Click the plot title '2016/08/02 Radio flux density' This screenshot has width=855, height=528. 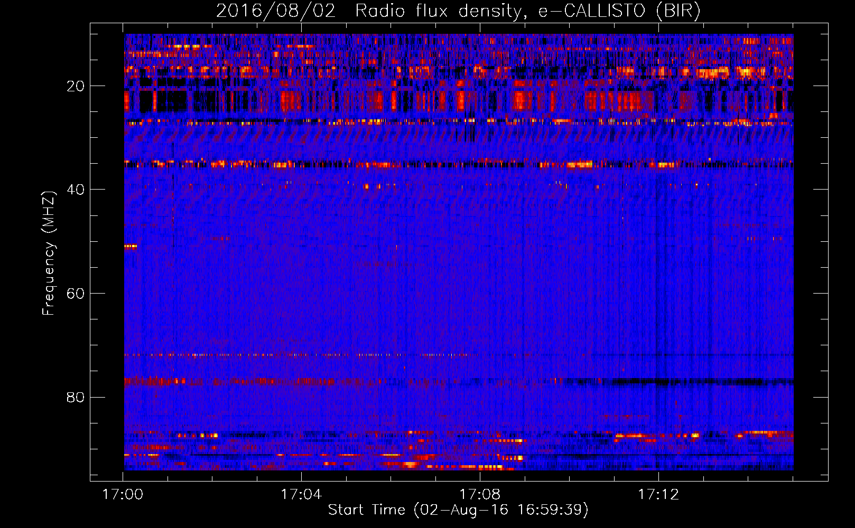458,11
